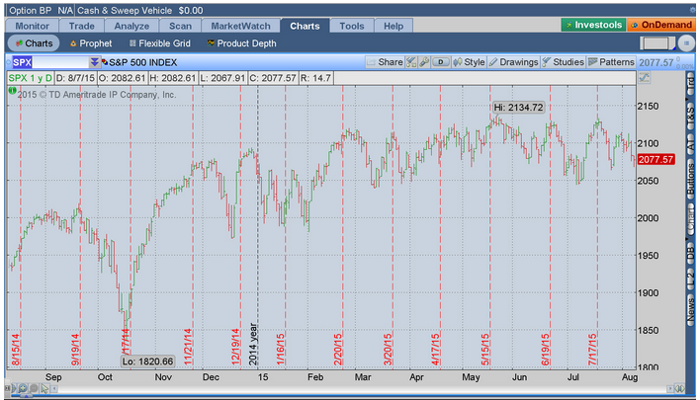
Task: Toggle the price axis scale icon
Action: 644,78
